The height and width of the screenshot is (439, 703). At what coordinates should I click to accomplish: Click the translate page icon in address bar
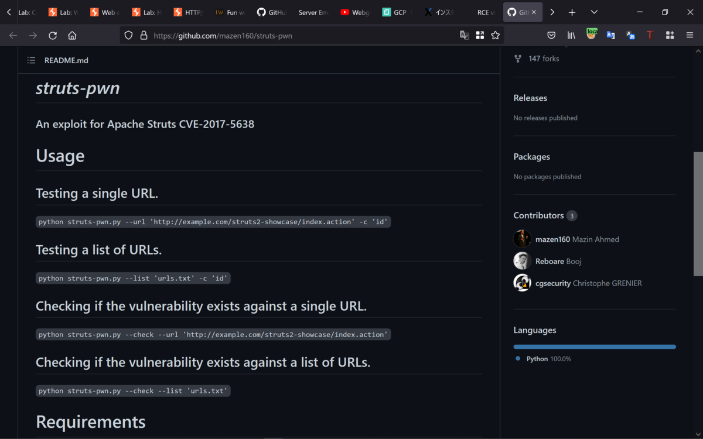[x=465, y=35]
